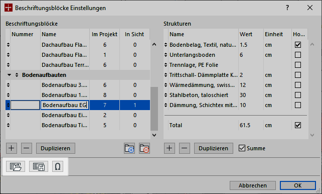Click the remove folder icon with red minus
Image resolution: width=322 pixels, height=194 pixels.
click(144, 148)
